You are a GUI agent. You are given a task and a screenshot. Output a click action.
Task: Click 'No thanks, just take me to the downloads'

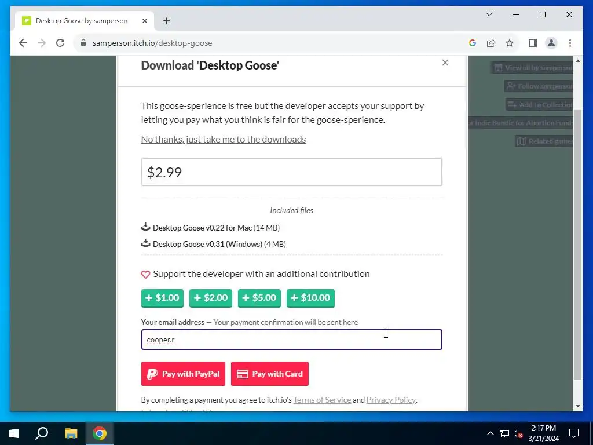224,139
